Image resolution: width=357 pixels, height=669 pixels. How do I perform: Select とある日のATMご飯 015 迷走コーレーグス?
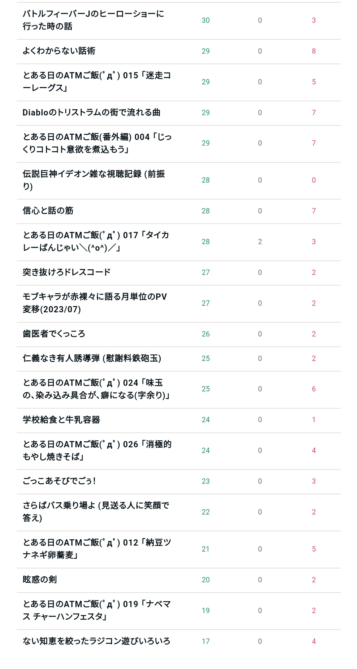pos(97,82)
